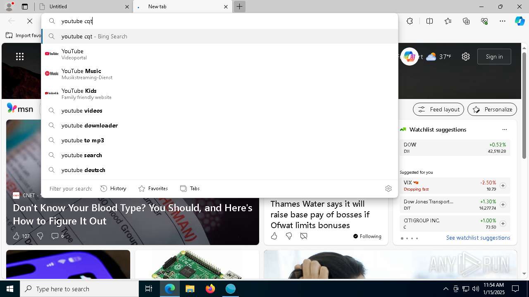Screen dimensions: 529x297
Task: Open the notifications action center
Action: pos(515,289)
